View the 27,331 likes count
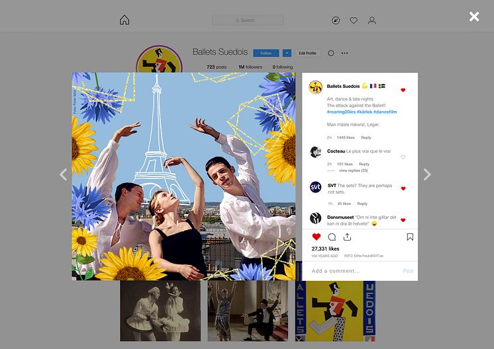Screen dimensions: 494x349 point(325,249)
